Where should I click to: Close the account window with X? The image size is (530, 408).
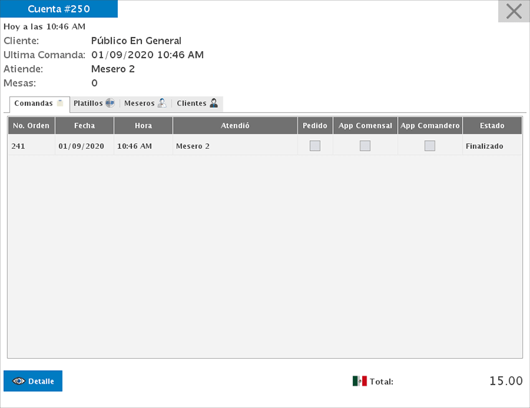[514, 11]
